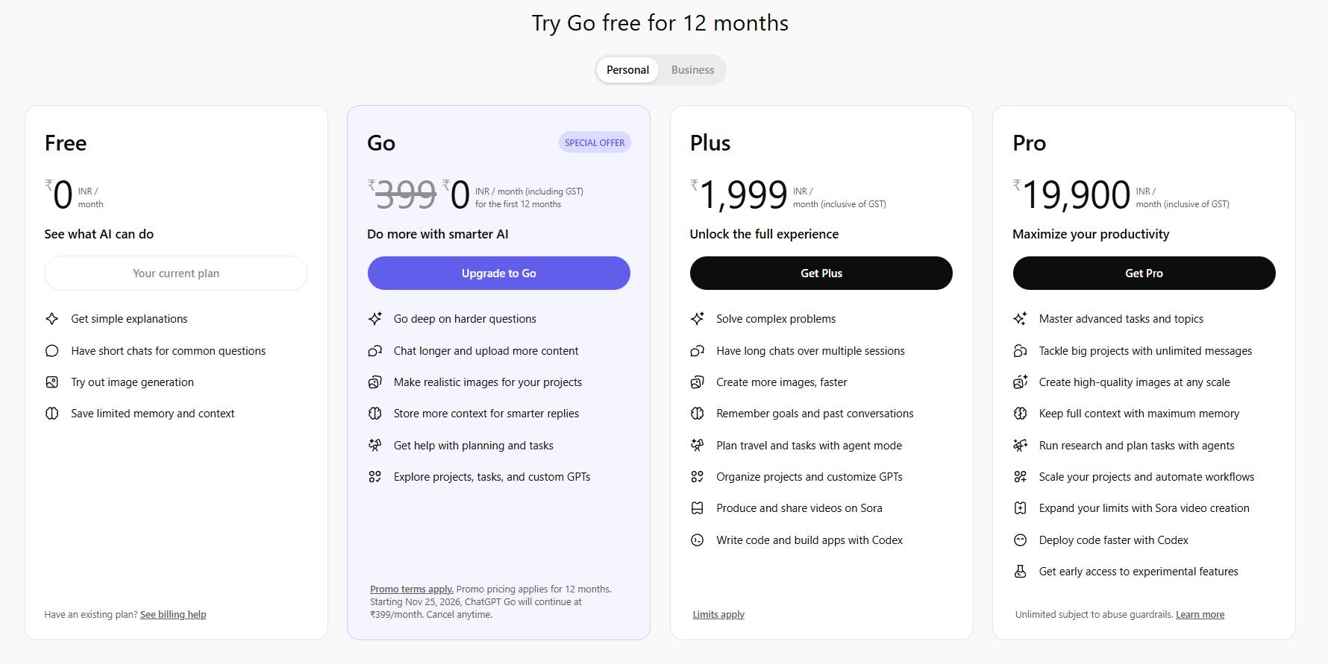This screenshot has width=1328, height=664.
Task: Click the Get Pro button
Action: pos(1143,273)
